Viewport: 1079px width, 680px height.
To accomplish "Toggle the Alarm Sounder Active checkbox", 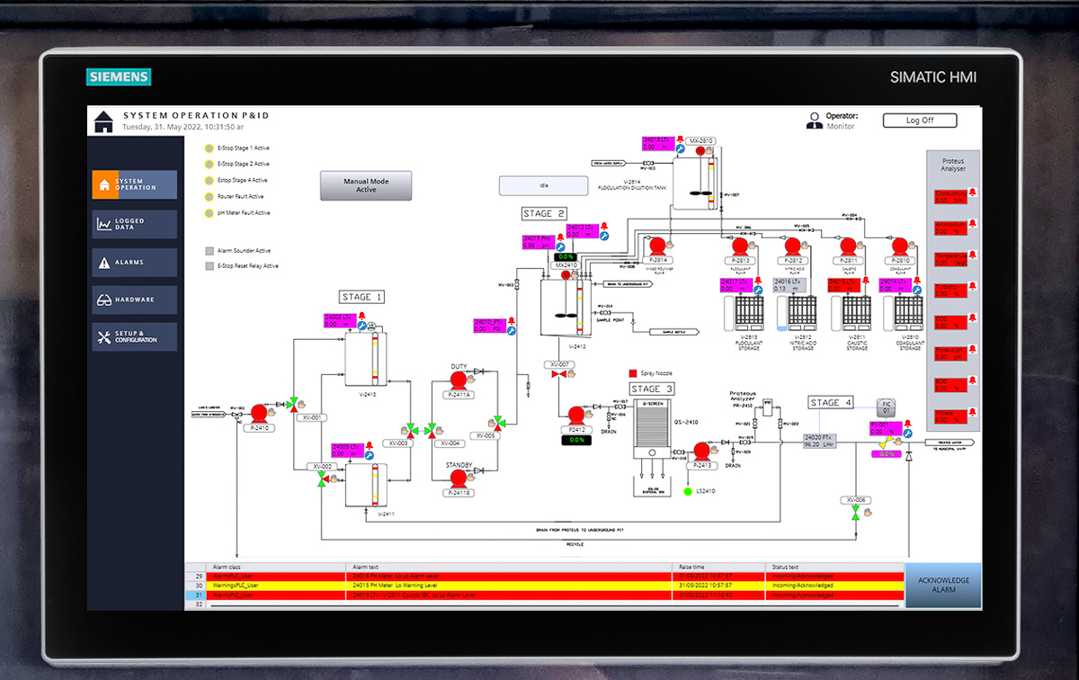I will coord(209,251).
